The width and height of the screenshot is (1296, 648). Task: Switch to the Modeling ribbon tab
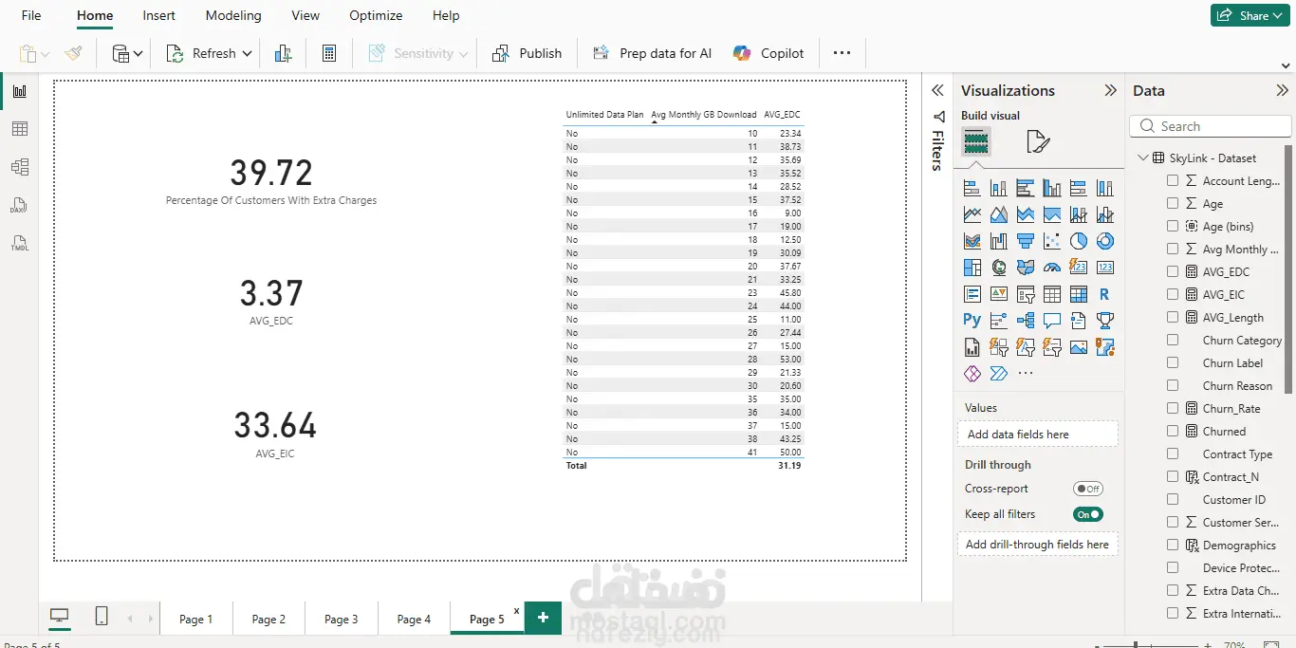(x=233, y=15)
